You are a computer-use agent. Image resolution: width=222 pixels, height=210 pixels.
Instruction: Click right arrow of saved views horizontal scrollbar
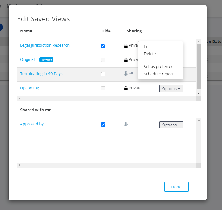click(194, 98)
